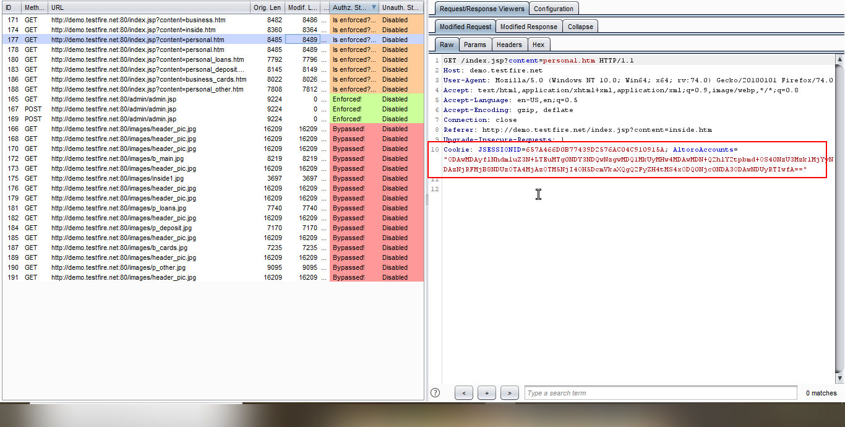
Task: Switch to the Hex view tab
Action: pos(539,45)
